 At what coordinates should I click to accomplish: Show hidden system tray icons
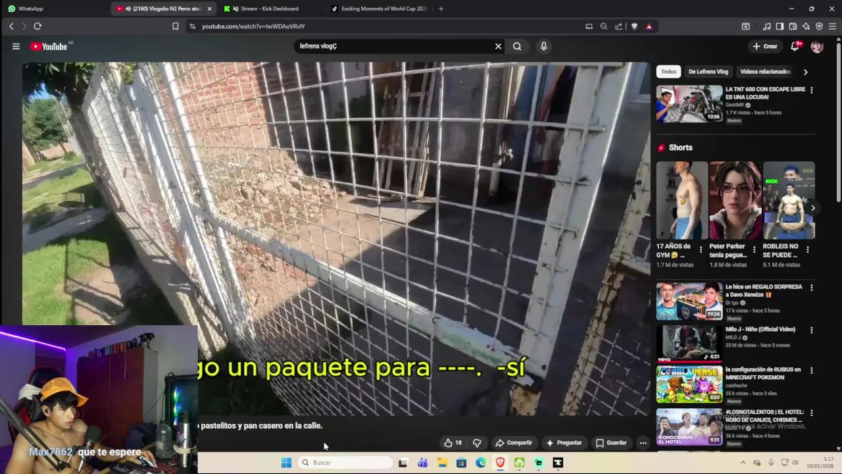743,463
